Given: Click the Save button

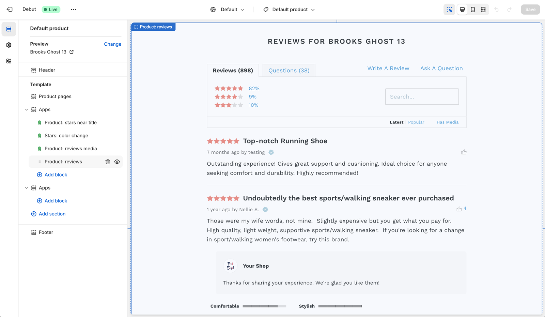Looking at the screenshot, I should [x=530, y=10].
